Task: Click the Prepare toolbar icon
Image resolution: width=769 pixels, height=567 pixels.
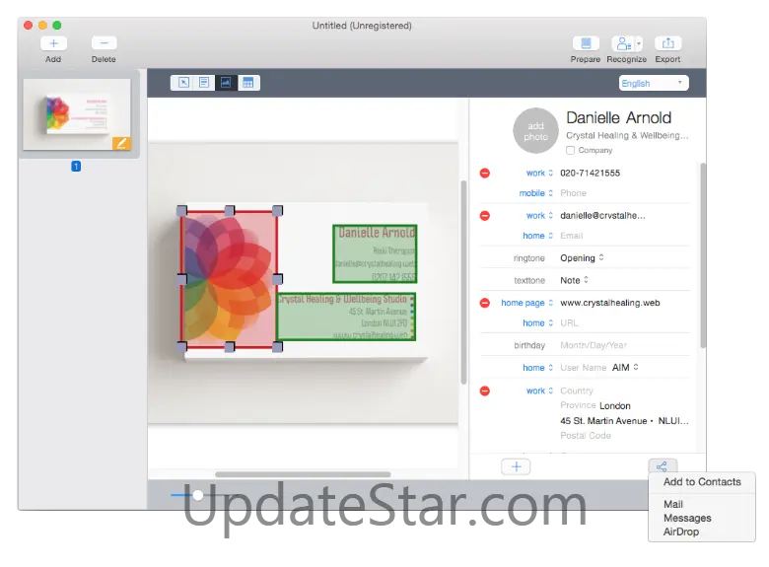Action: 586,43
